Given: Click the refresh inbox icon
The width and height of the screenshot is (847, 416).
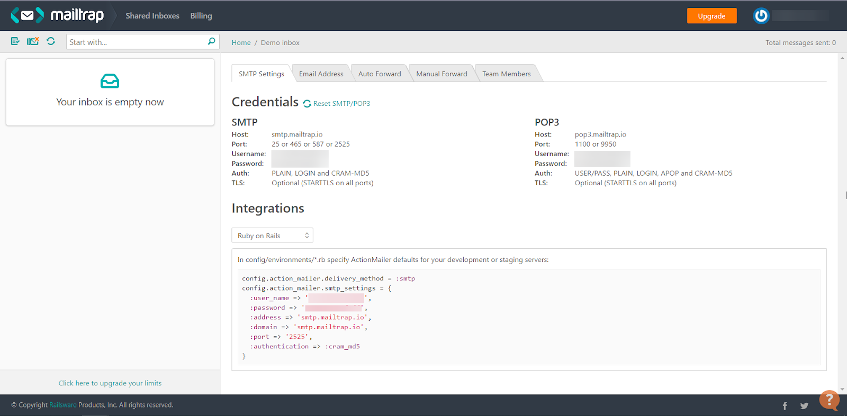Looking at the screenshot, I should (51, 41).
